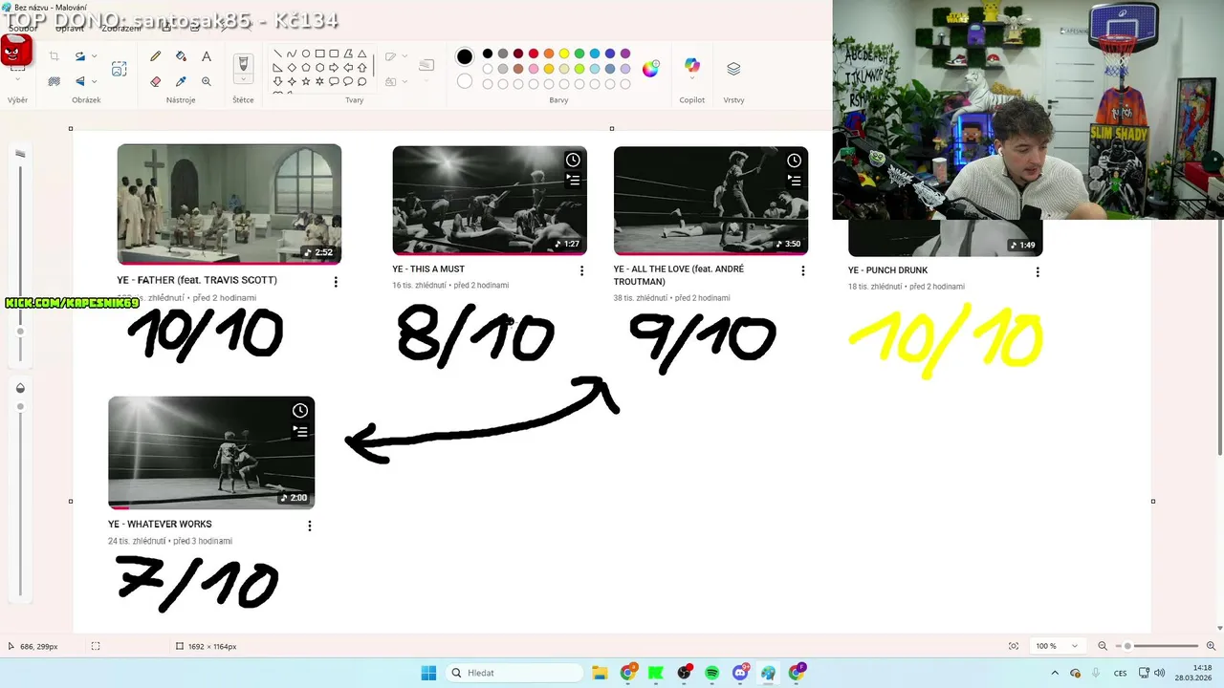Show hidden tray icons chevron
This screenshot has height=688, width=1224.
1055,673
